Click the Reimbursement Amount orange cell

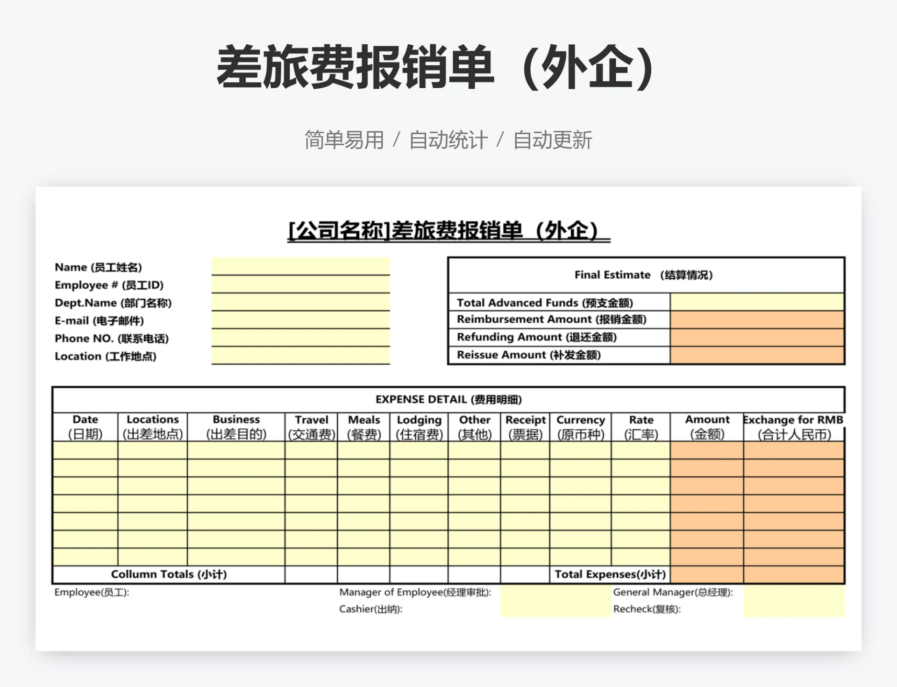[x=759, y=320]
